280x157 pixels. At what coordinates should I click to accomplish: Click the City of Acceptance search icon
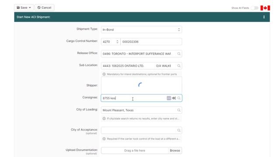(179, 130)
